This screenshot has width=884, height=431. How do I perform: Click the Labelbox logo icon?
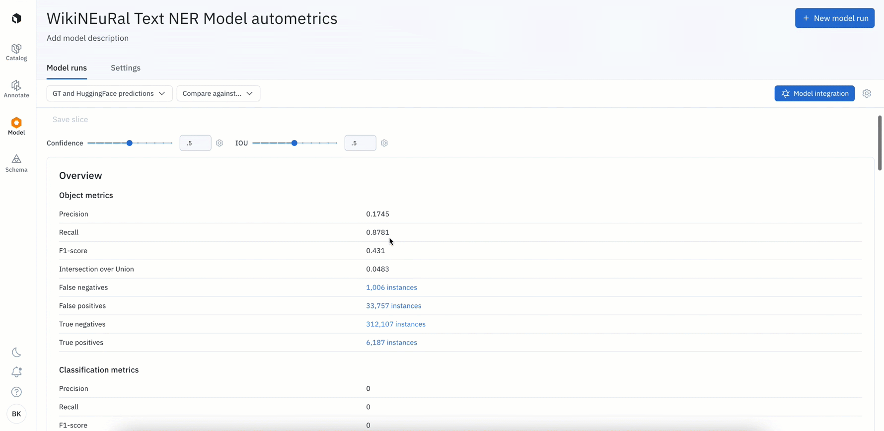tap(16, 18)
